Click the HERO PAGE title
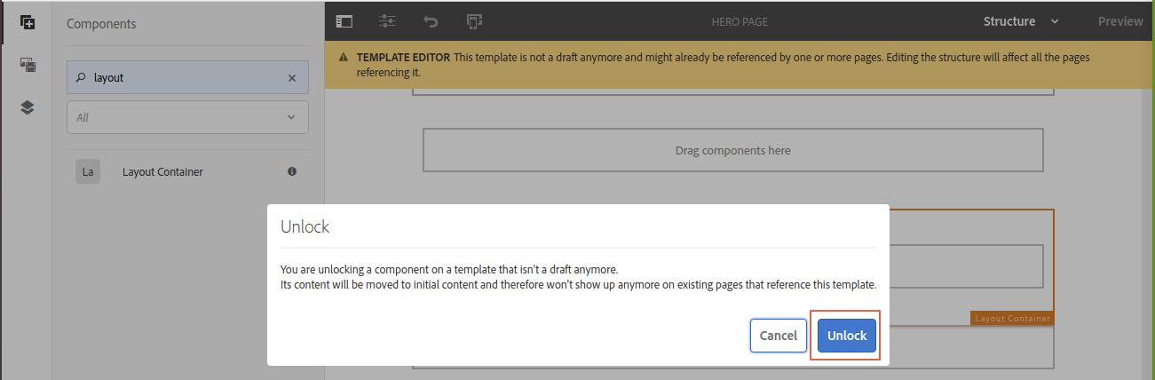Screen dimensions: 1155x380 click(740, 21)
